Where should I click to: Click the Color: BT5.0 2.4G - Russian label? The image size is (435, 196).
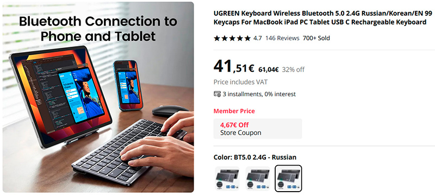[255, 157]
